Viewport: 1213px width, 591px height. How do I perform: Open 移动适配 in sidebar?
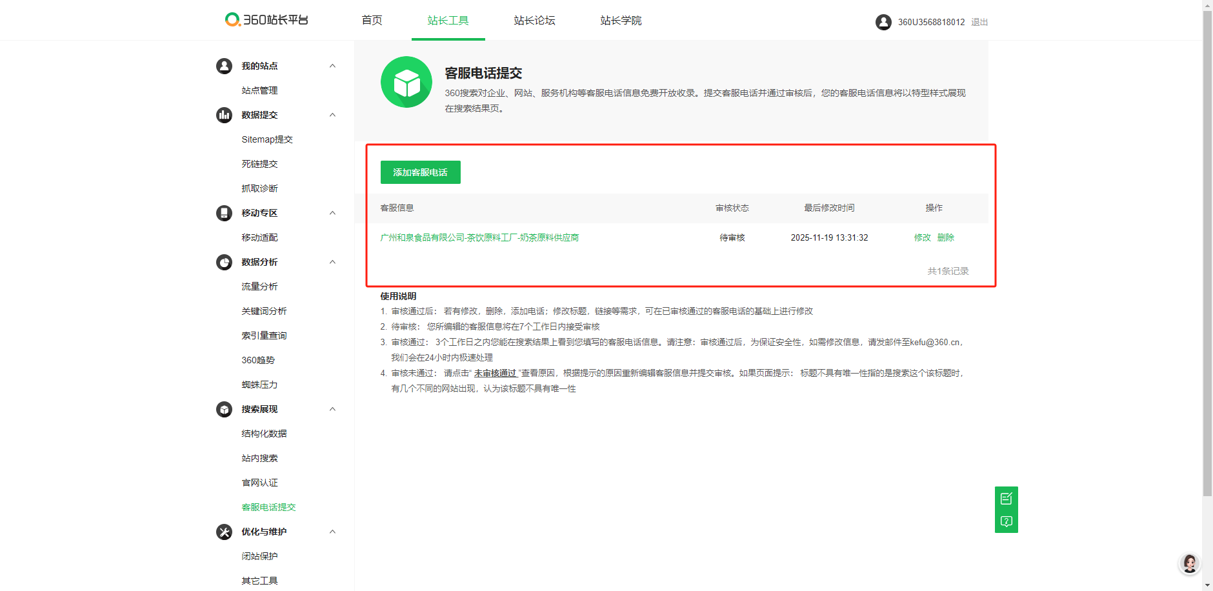pos(259,237)
